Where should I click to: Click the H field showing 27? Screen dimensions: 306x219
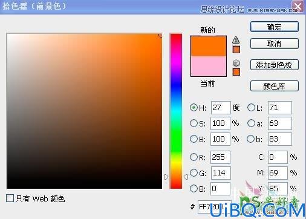221,108
